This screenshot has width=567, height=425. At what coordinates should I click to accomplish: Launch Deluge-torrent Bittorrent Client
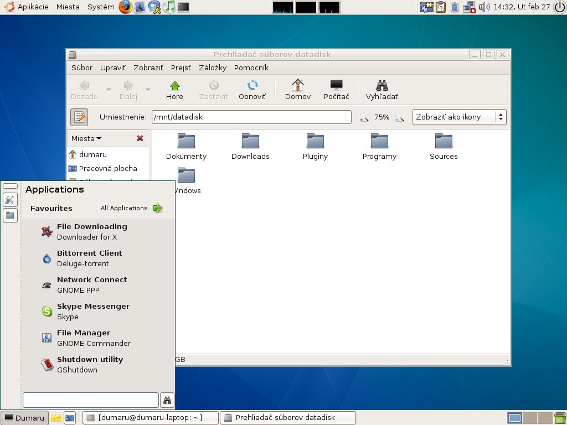[99, 258]
